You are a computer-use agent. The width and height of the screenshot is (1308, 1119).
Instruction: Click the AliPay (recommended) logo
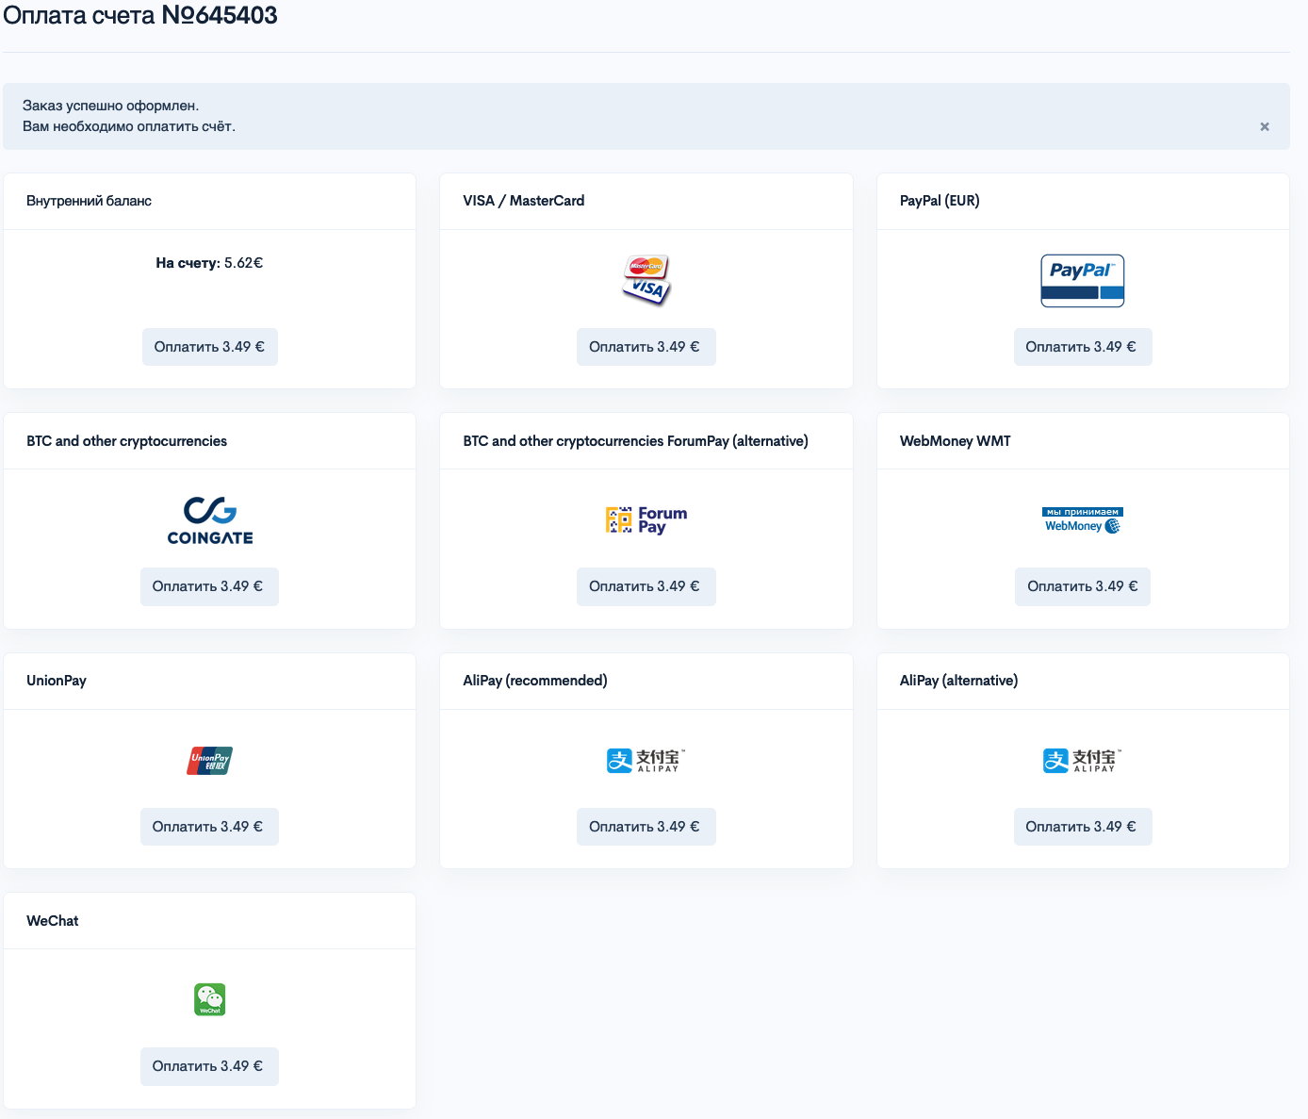(x=646, y=761)
